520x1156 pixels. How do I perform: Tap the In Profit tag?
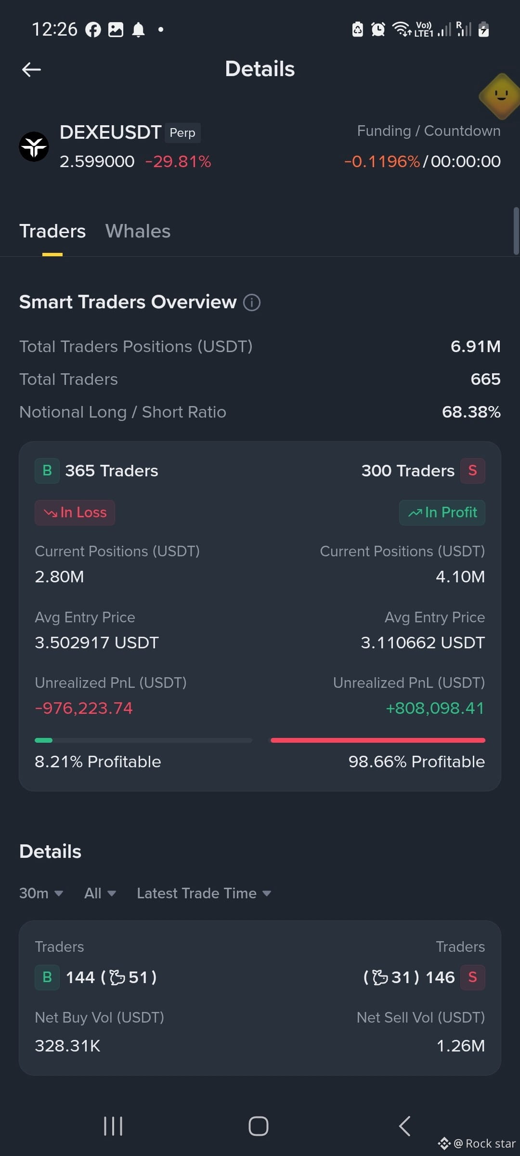click(442, 512)
